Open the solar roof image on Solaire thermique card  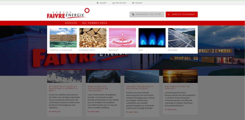click(x=142, y=76)
